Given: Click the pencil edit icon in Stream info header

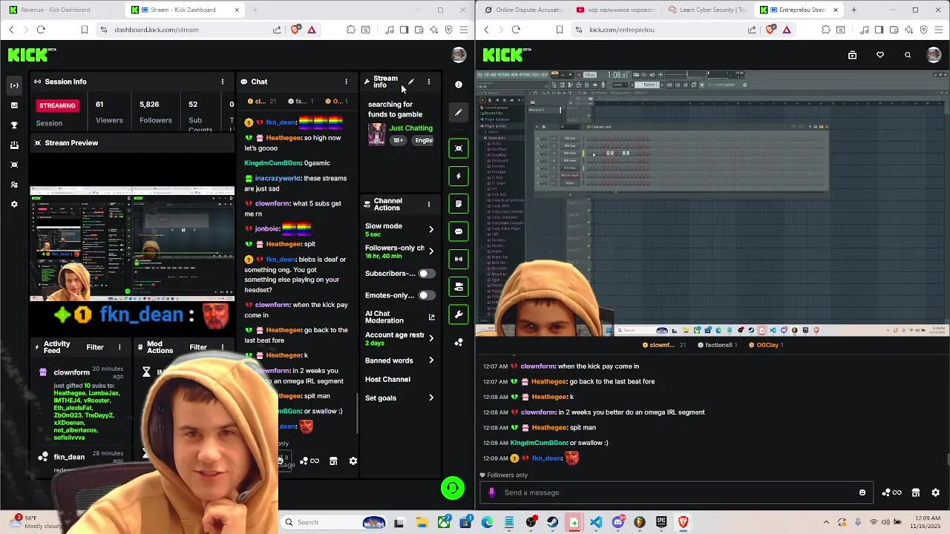Looking at the screenshot, I should pos(411,82).
